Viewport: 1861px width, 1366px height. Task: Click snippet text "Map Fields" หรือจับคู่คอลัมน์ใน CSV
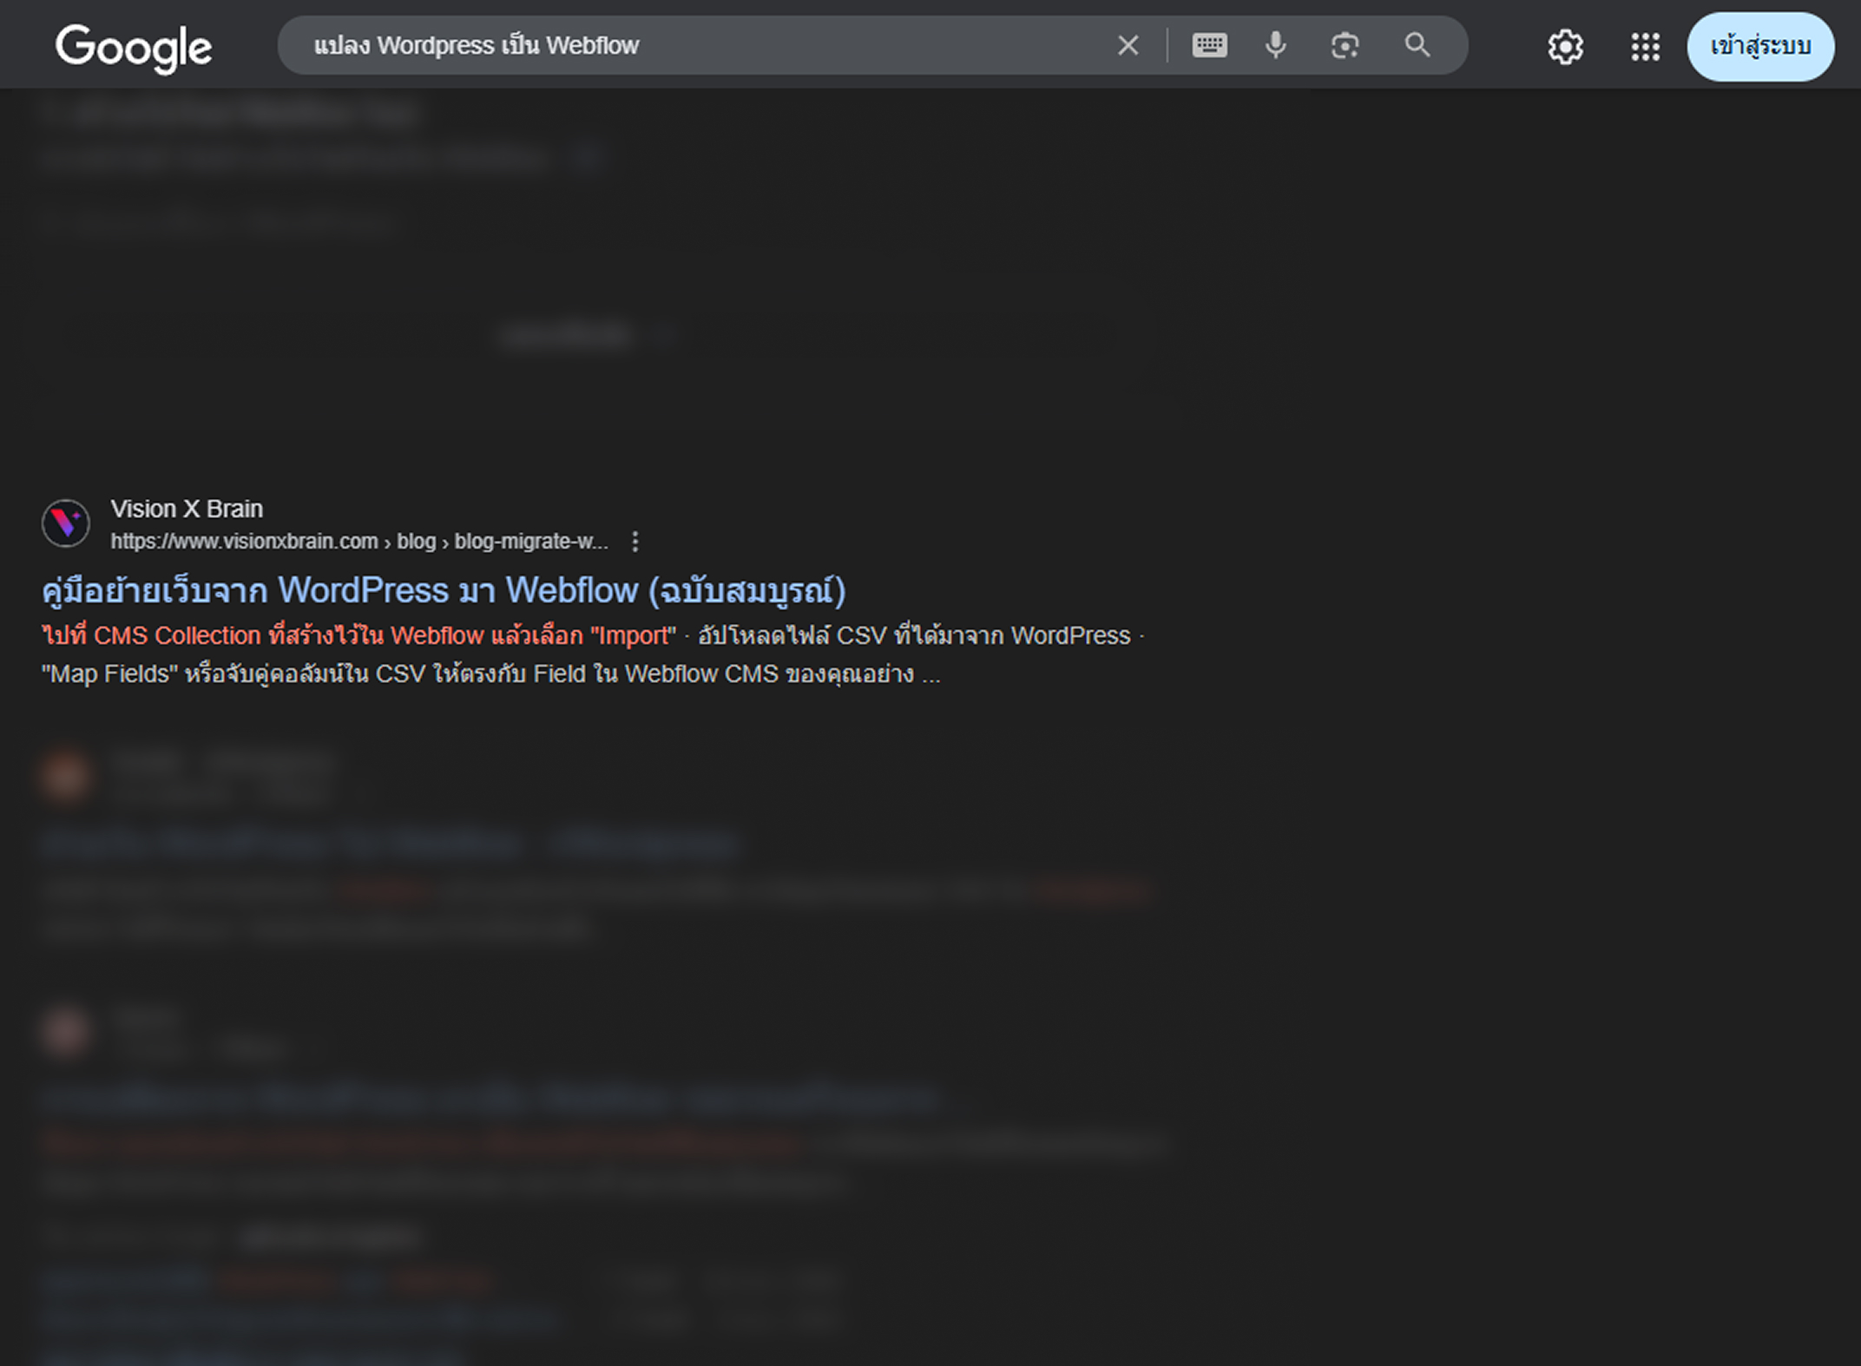(x=234, y=674)
